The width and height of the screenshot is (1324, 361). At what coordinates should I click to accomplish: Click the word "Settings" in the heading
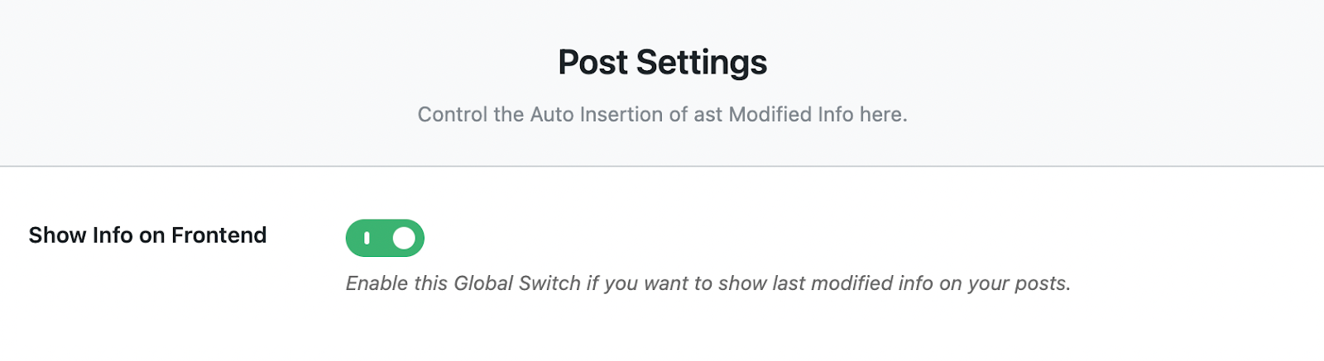701,62
